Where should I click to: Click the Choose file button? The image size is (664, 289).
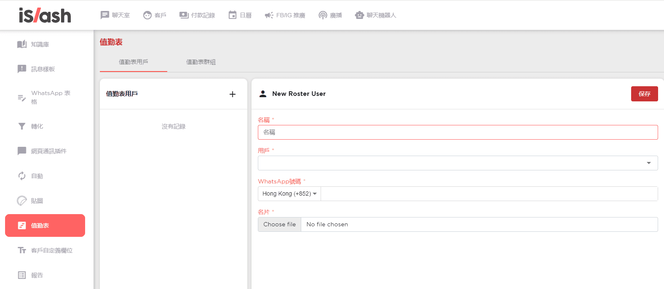pyautogui.click(x=280, y=224)
